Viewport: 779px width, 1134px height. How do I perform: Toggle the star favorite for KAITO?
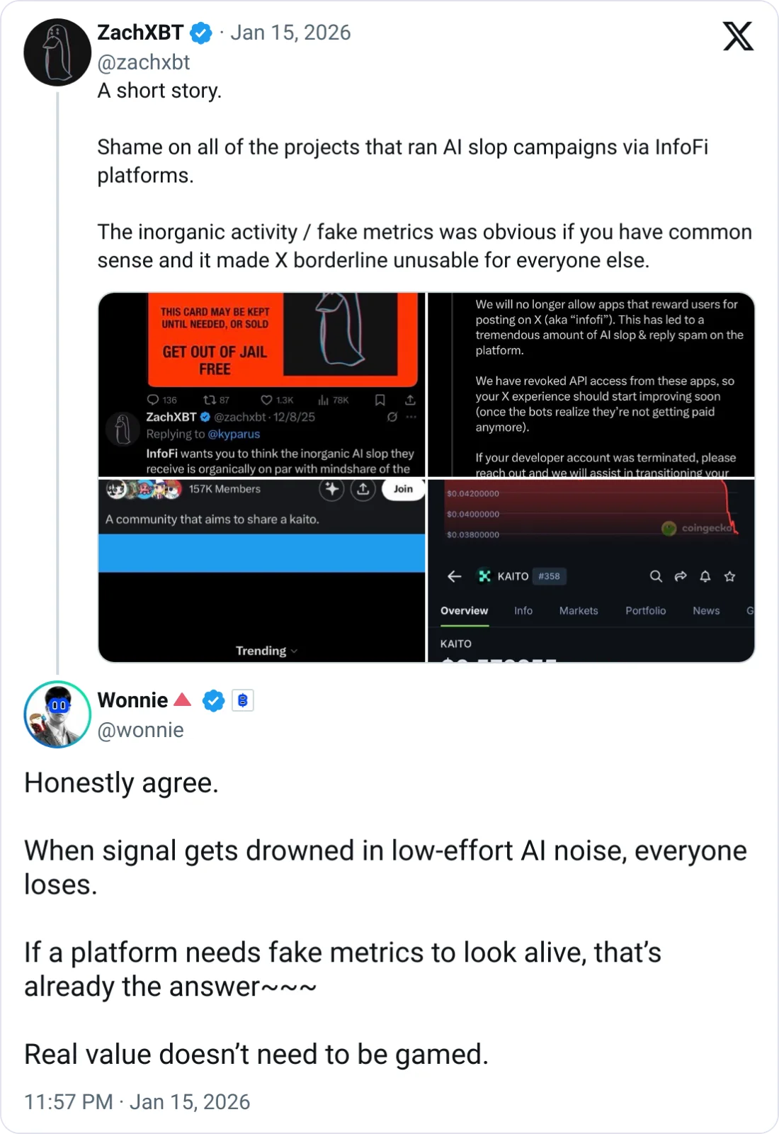[x=729, y=576]
